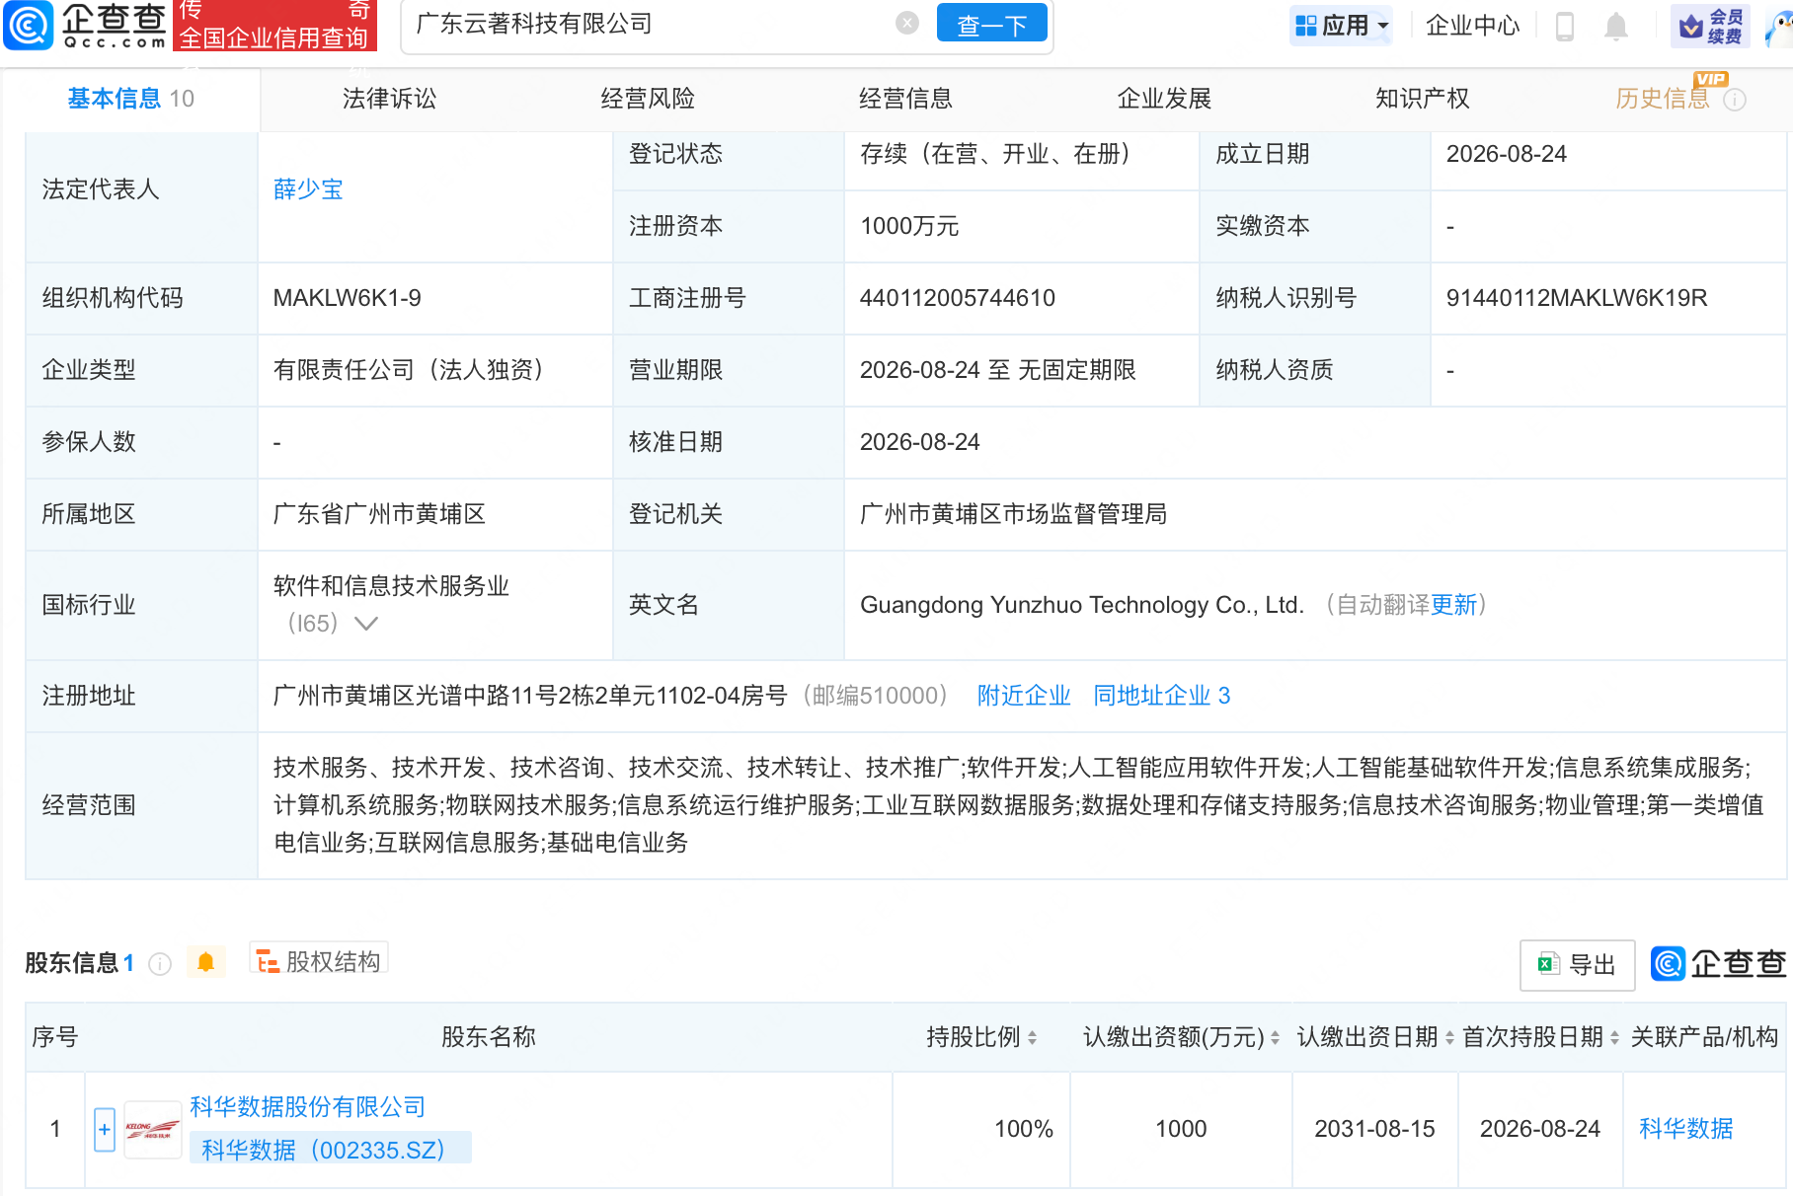Screen dimensions: 1793x1196
Task: Clear the search box text
Action: (907, 24)
